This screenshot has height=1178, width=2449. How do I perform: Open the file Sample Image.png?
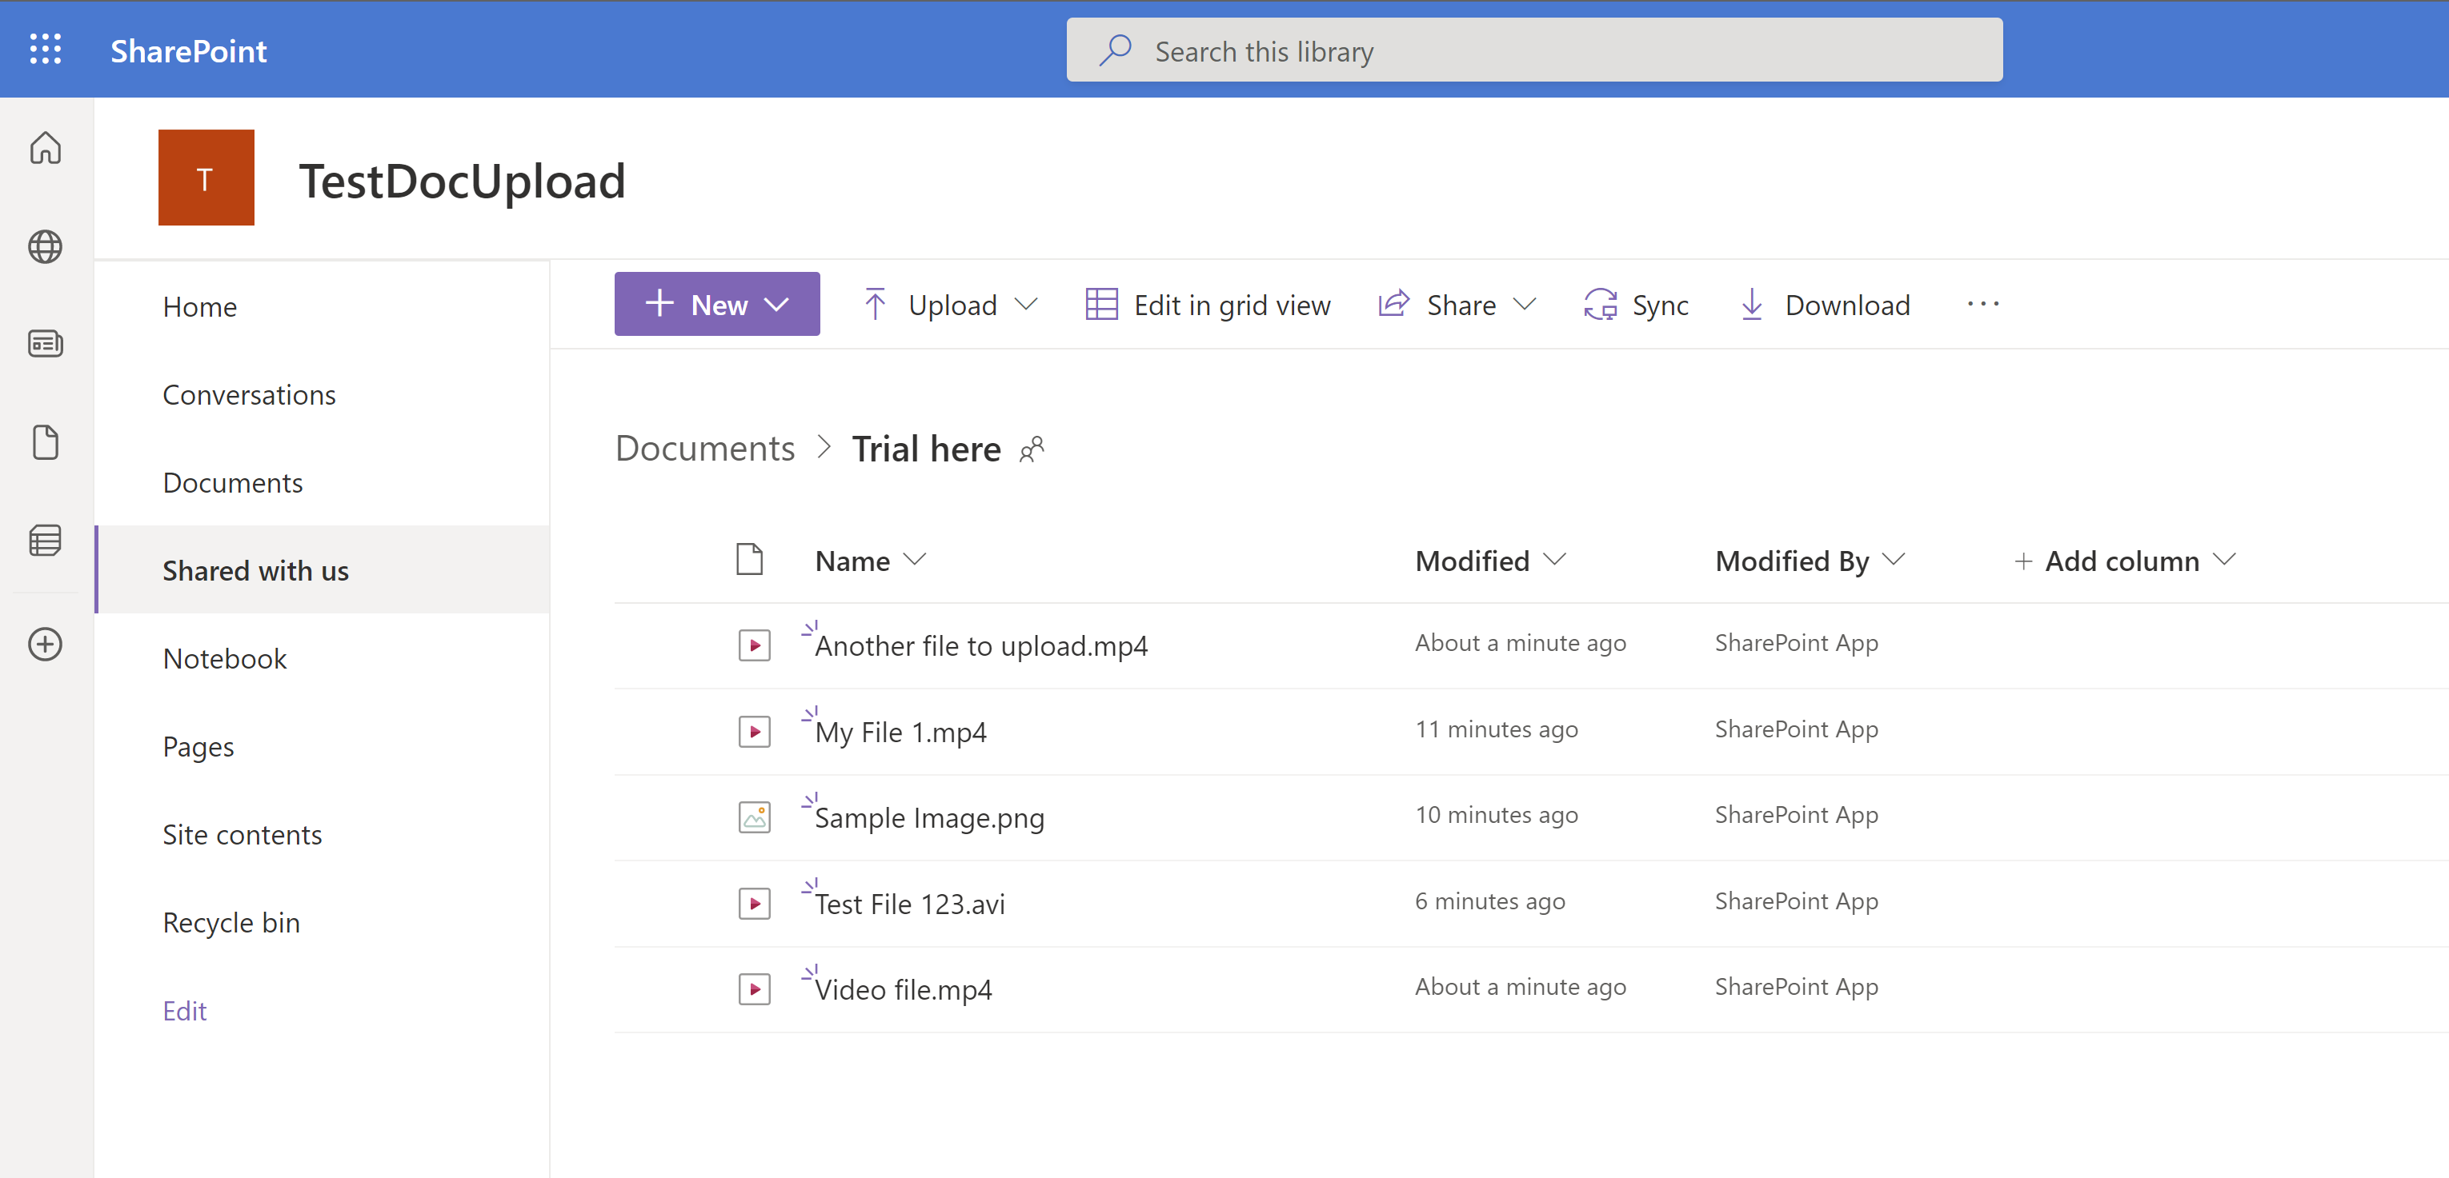(929, 818)
